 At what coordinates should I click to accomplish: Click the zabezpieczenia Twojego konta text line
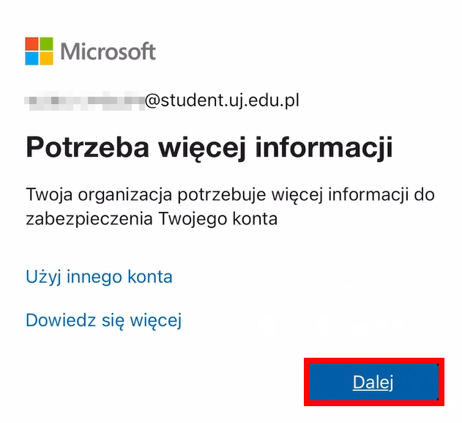pyautogui.click(x=152, y=219)
